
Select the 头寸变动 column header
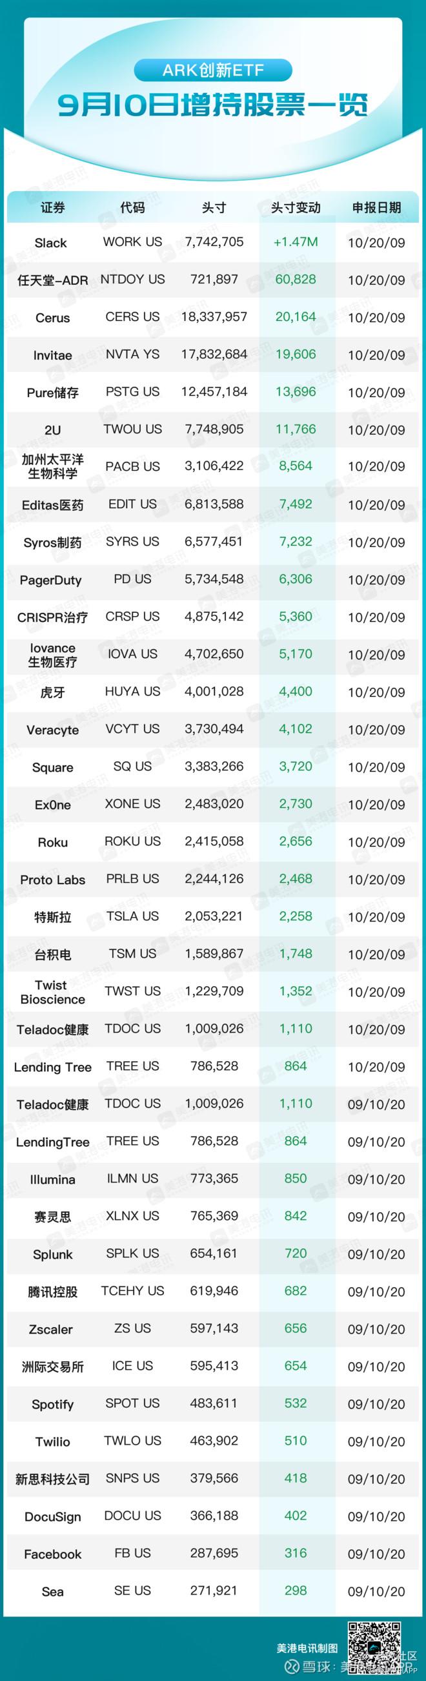point(296,208)
